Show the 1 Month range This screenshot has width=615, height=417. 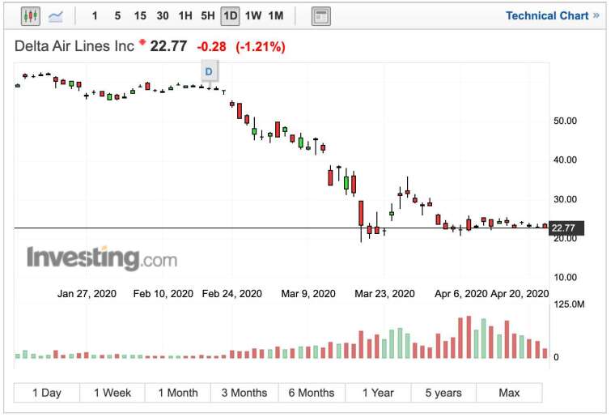[x=178, y=393]
